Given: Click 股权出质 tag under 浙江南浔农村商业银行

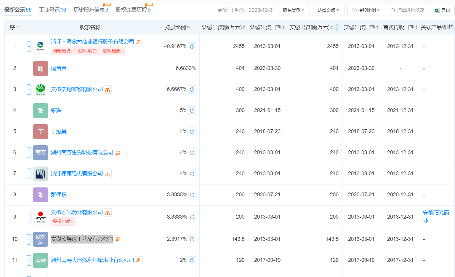Looking at the screenshot, I should pyautogui.click(x=113, y=51).
